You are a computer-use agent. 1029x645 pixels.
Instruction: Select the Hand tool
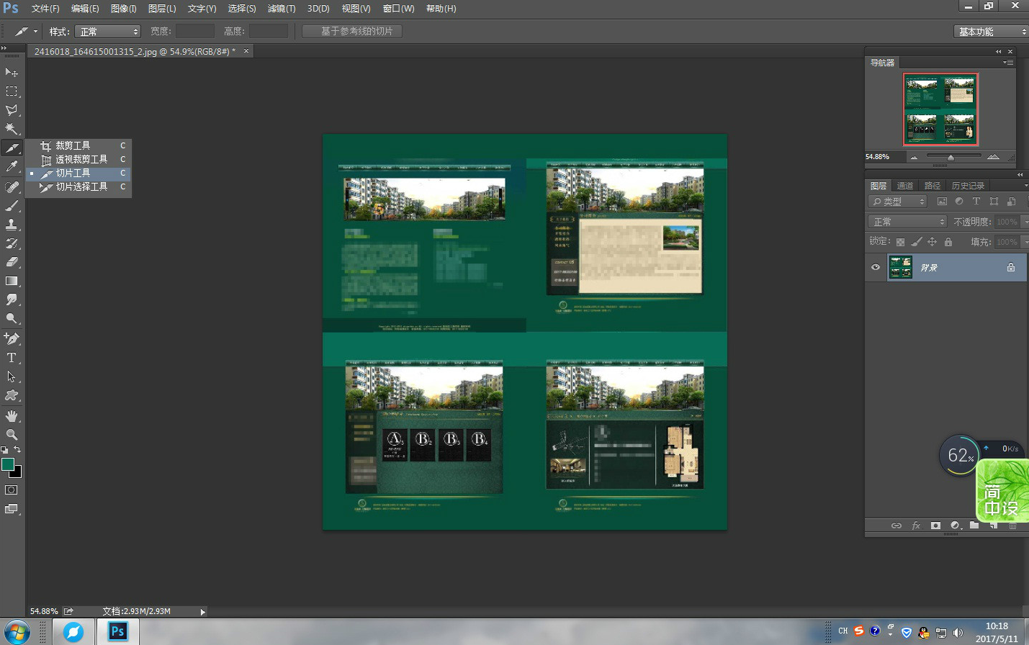12,415
